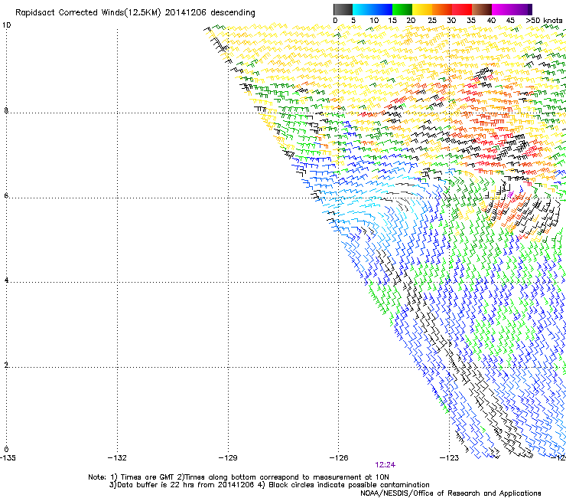The height and width of the screenshot is (498, 566).
Task: Click the -123 longitude axis label
Action: (x=449, y=458)
